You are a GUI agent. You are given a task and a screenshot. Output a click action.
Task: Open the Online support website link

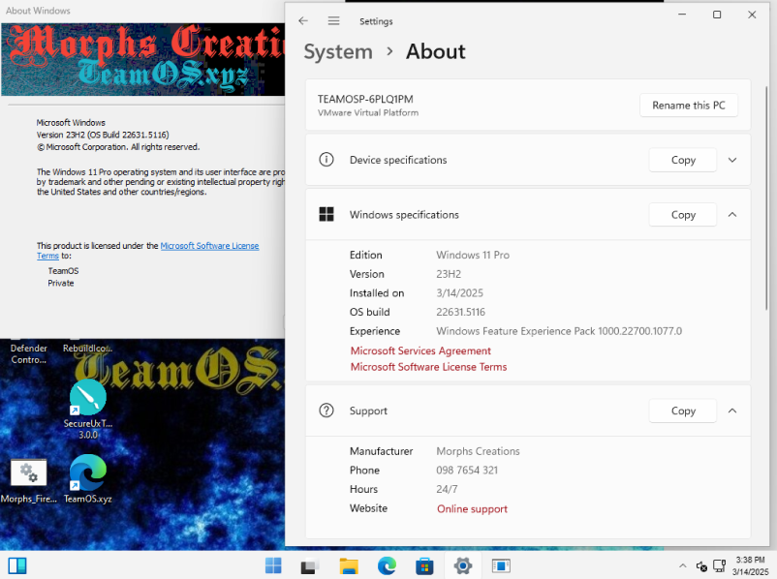[472, 508]
